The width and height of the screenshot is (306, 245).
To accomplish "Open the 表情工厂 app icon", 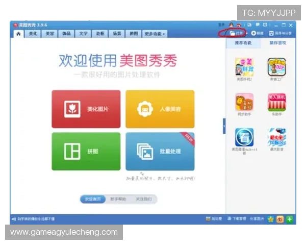I will pyautogui.click(x=277, y=67).
